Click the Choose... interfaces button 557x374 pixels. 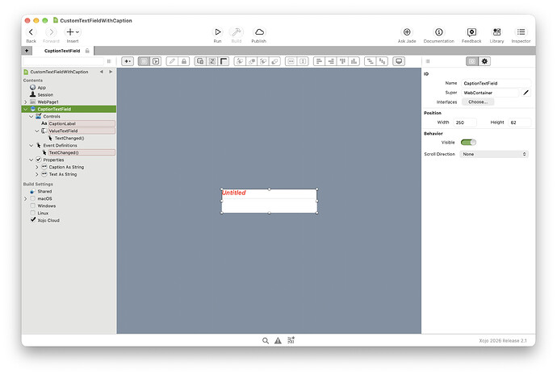[478, 102]
